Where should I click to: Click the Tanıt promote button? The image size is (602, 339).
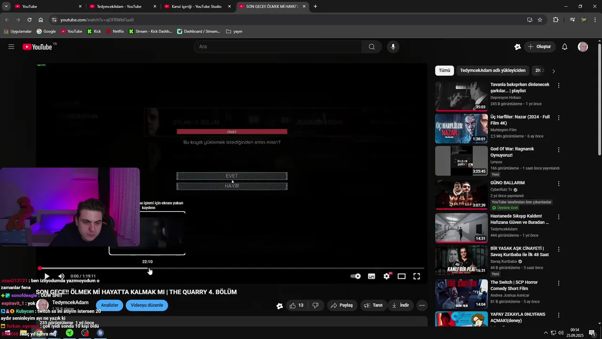(373, 305)
